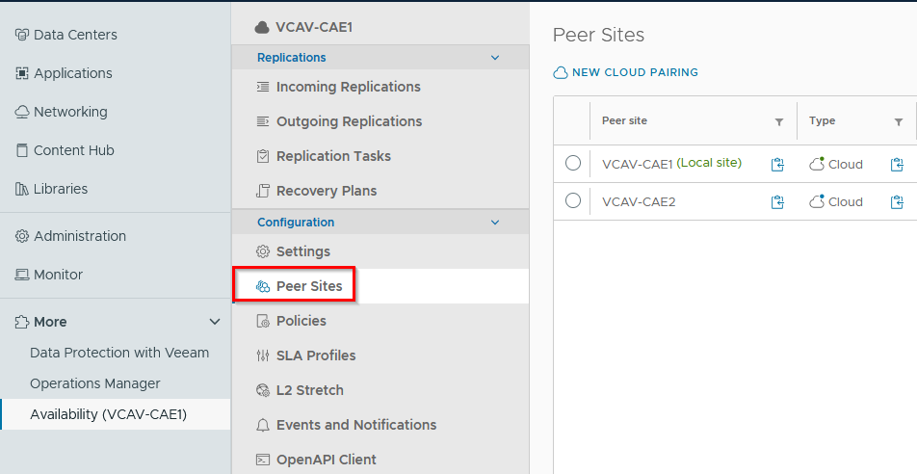This screenshot has height=474, width=917.
Task: Collapse the Replications section chevron
Action: 495,58
